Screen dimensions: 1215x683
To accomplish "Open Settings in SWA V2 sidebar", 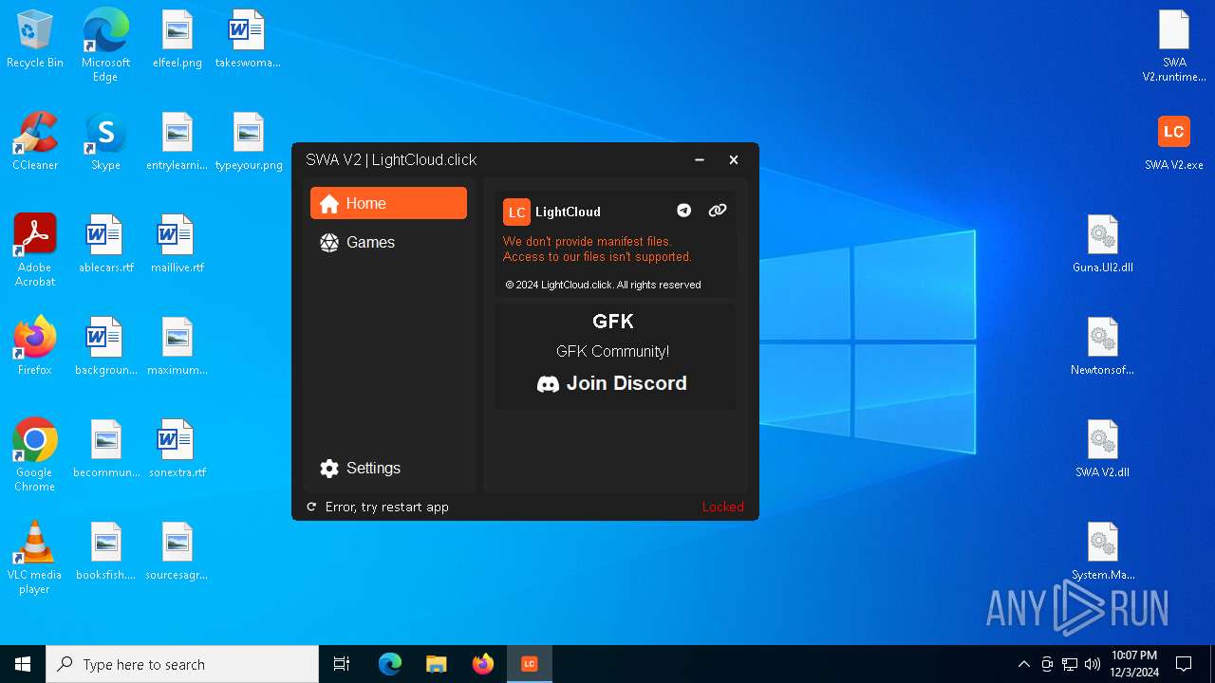I will [x=388, y=469].
